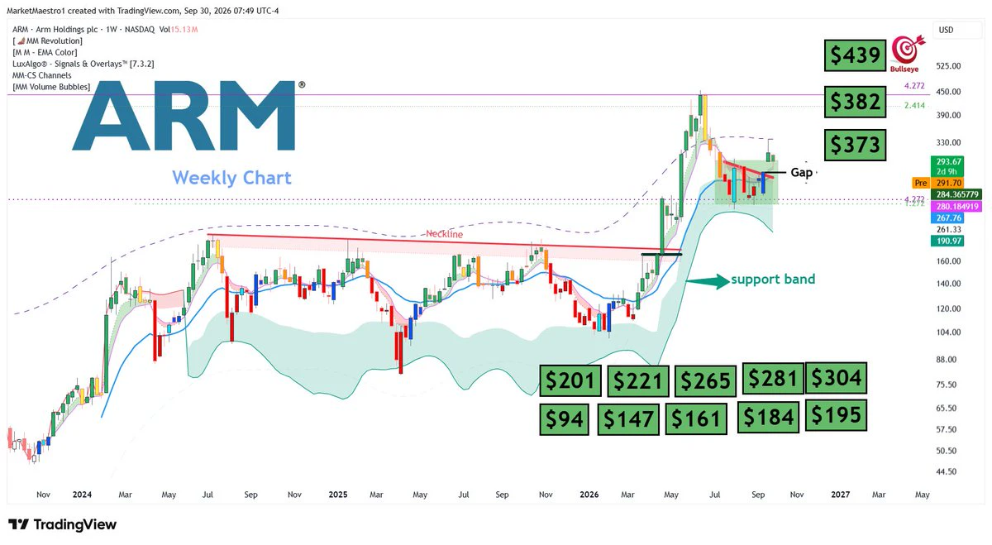Click the Weekly Chart text label
Screen dimensions: 992x545
(231, 178)
